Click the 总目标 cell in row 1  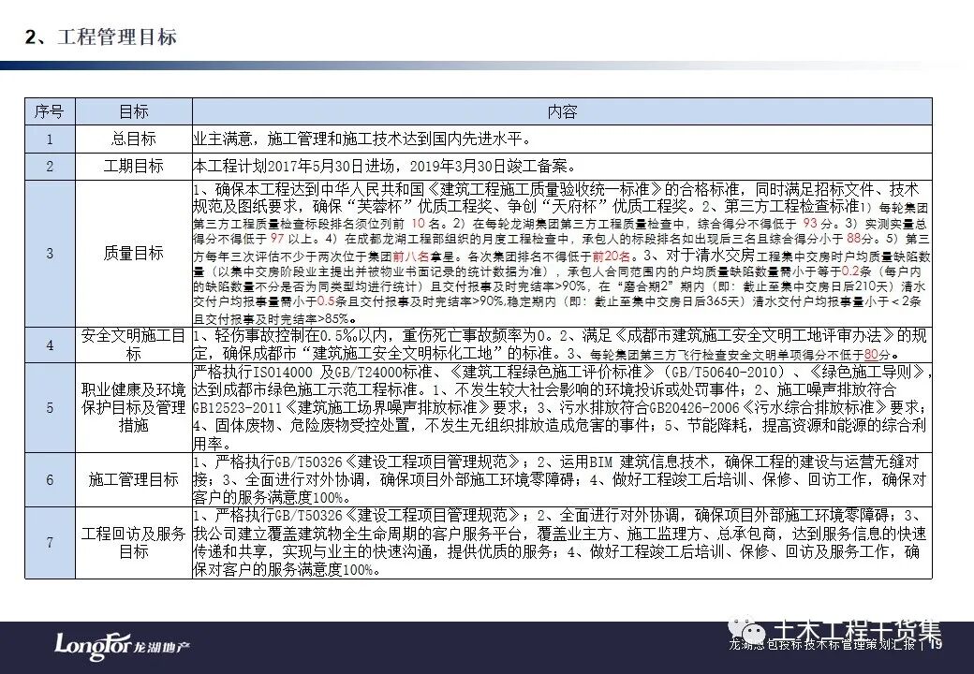[131, 138]
